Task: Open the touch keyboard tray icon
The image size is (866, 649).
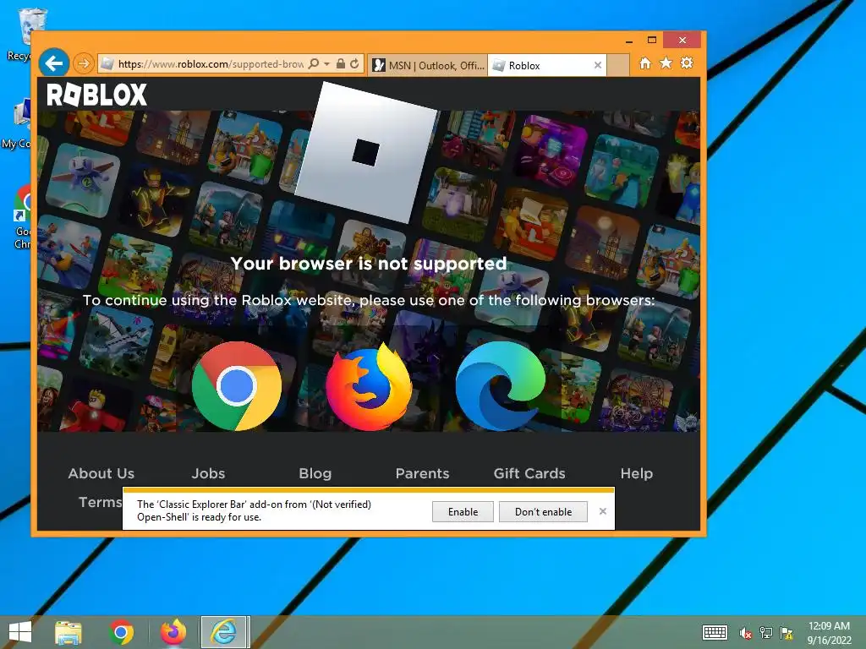Action: (715, 632)
